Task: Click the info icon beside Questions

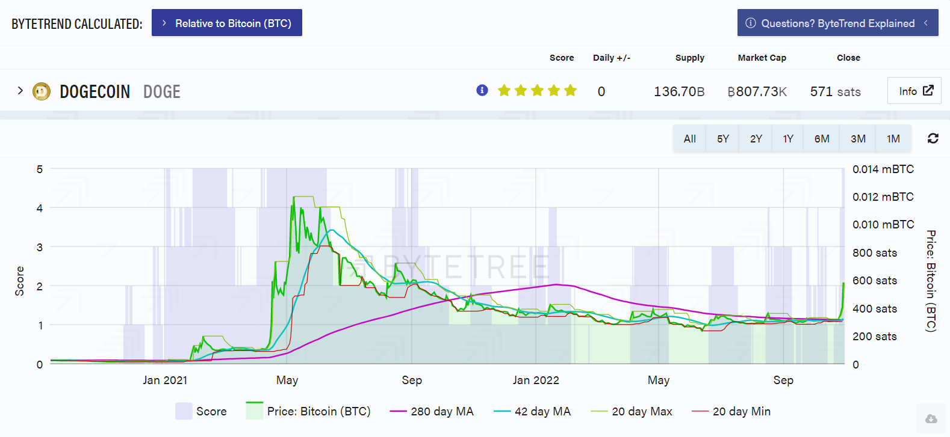Action: point(751,23)
